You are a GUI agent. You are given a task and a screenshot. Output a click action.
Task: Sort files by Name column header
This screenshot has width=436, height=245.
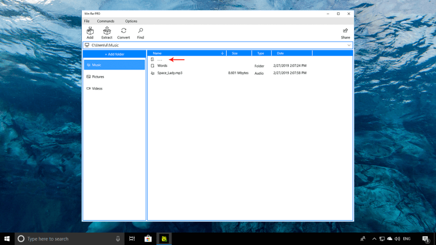coord(157,53)
